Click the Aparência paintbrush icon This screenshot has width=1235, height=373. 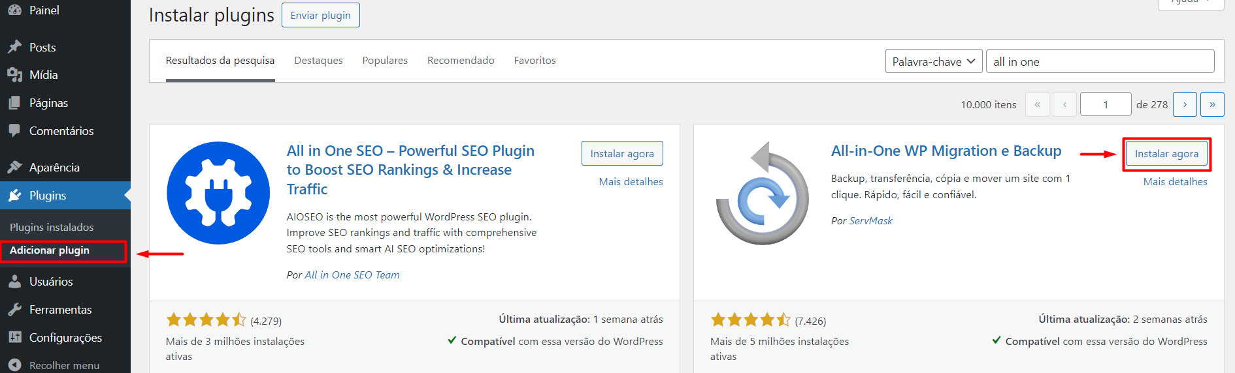pyautogui.click(x=14, y=168)
